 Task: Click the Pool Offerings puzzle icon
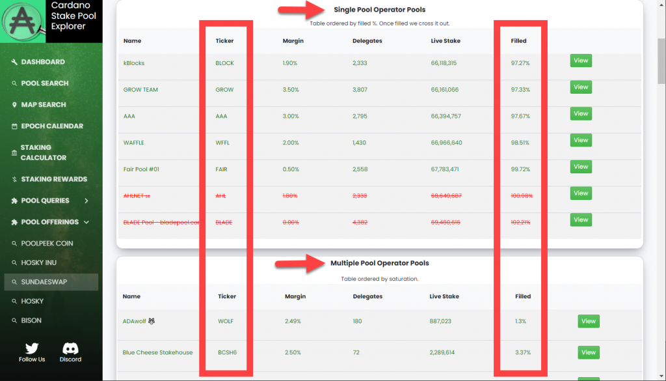pyautogui.click(x=14, y=222)
